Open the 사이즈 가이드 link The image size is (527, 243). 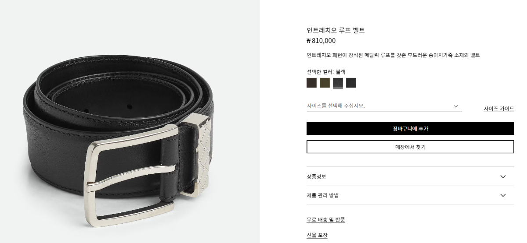point(499,109)
